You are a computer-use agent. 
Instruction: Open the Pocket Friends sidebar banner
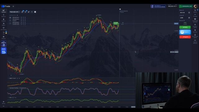[3, 51]
